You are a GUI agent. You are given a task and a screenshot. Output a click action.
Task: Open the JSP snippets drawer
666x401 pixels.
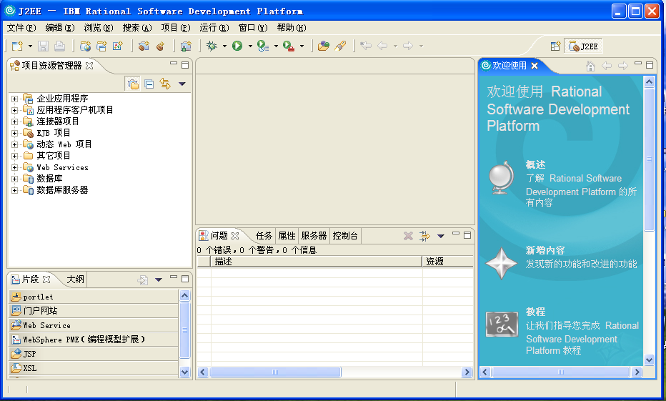coord(94,354)
